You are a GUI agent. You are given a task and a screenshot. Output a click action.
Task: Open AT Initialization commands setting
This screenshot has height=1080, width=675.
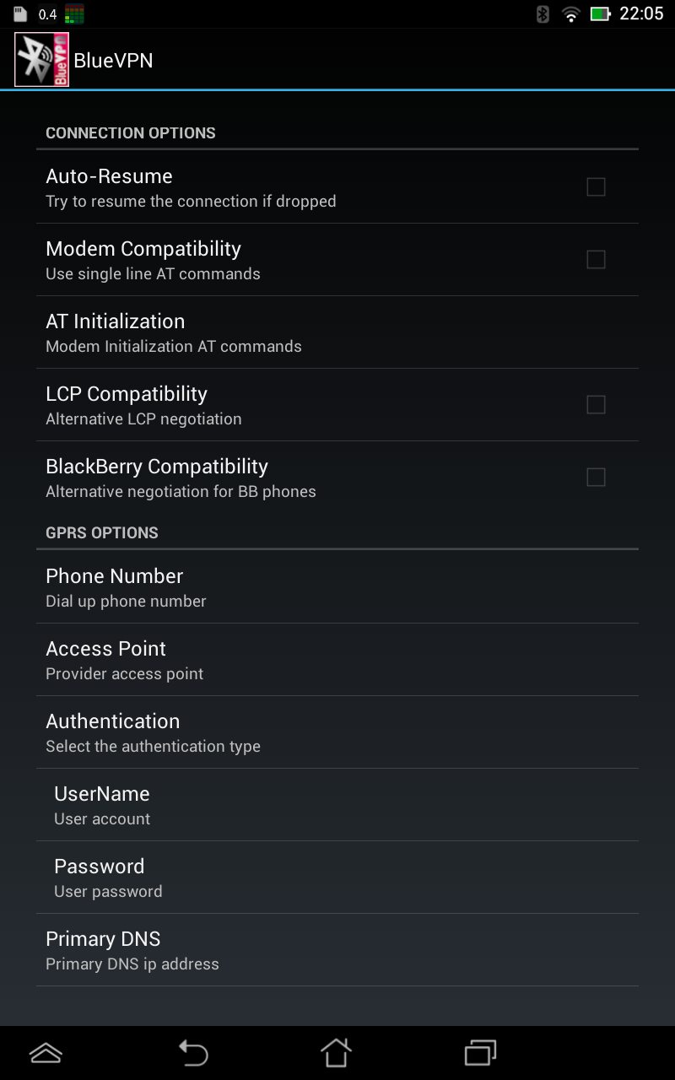click(x=337, y=332)
